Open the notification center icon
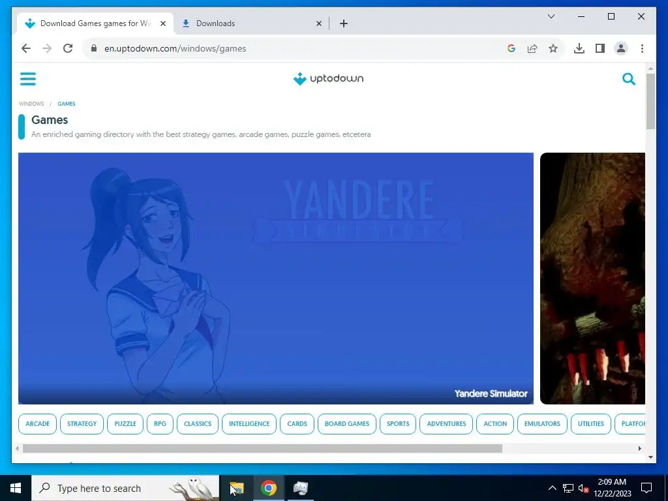 tap(646, 488)
